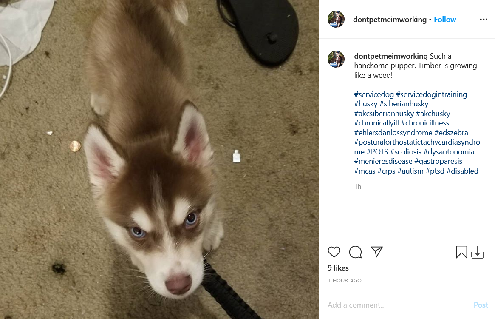The image size is (495, 319).
Task: Open 1 HOUR AGO timestamp link
Action: click(x=345, y=280)
